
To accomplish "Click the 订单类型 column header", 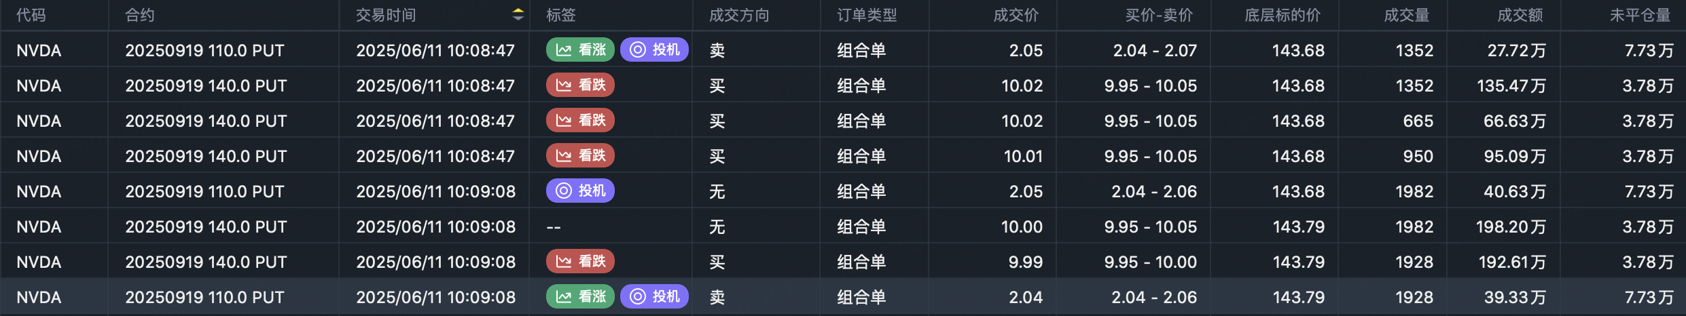I will point(867,15).
